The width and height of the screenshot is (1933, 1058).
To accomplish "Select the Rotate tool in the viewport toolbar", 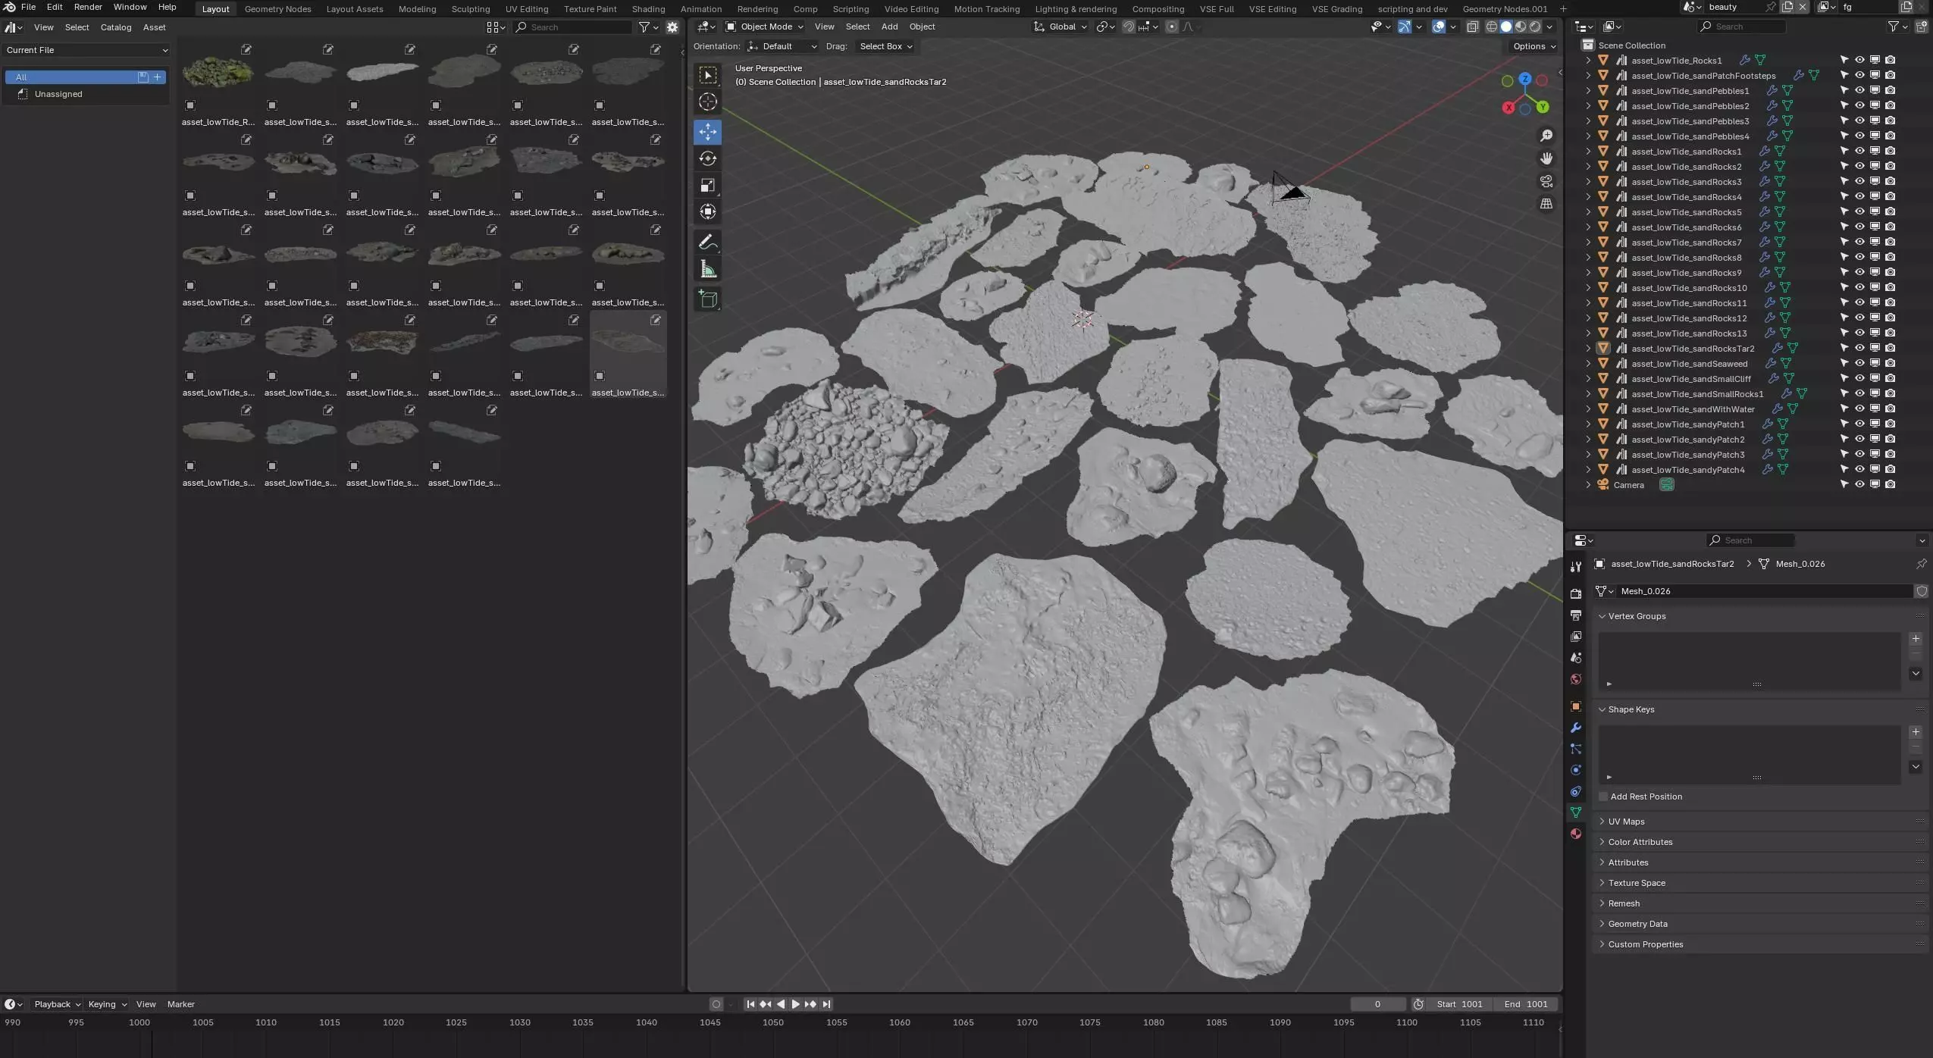I will pos(707,158).
